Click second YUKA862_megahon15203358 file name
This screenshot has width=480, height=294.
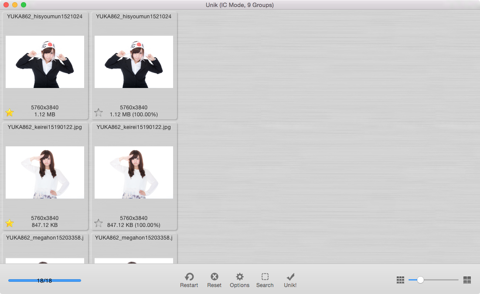pos(134,238)
